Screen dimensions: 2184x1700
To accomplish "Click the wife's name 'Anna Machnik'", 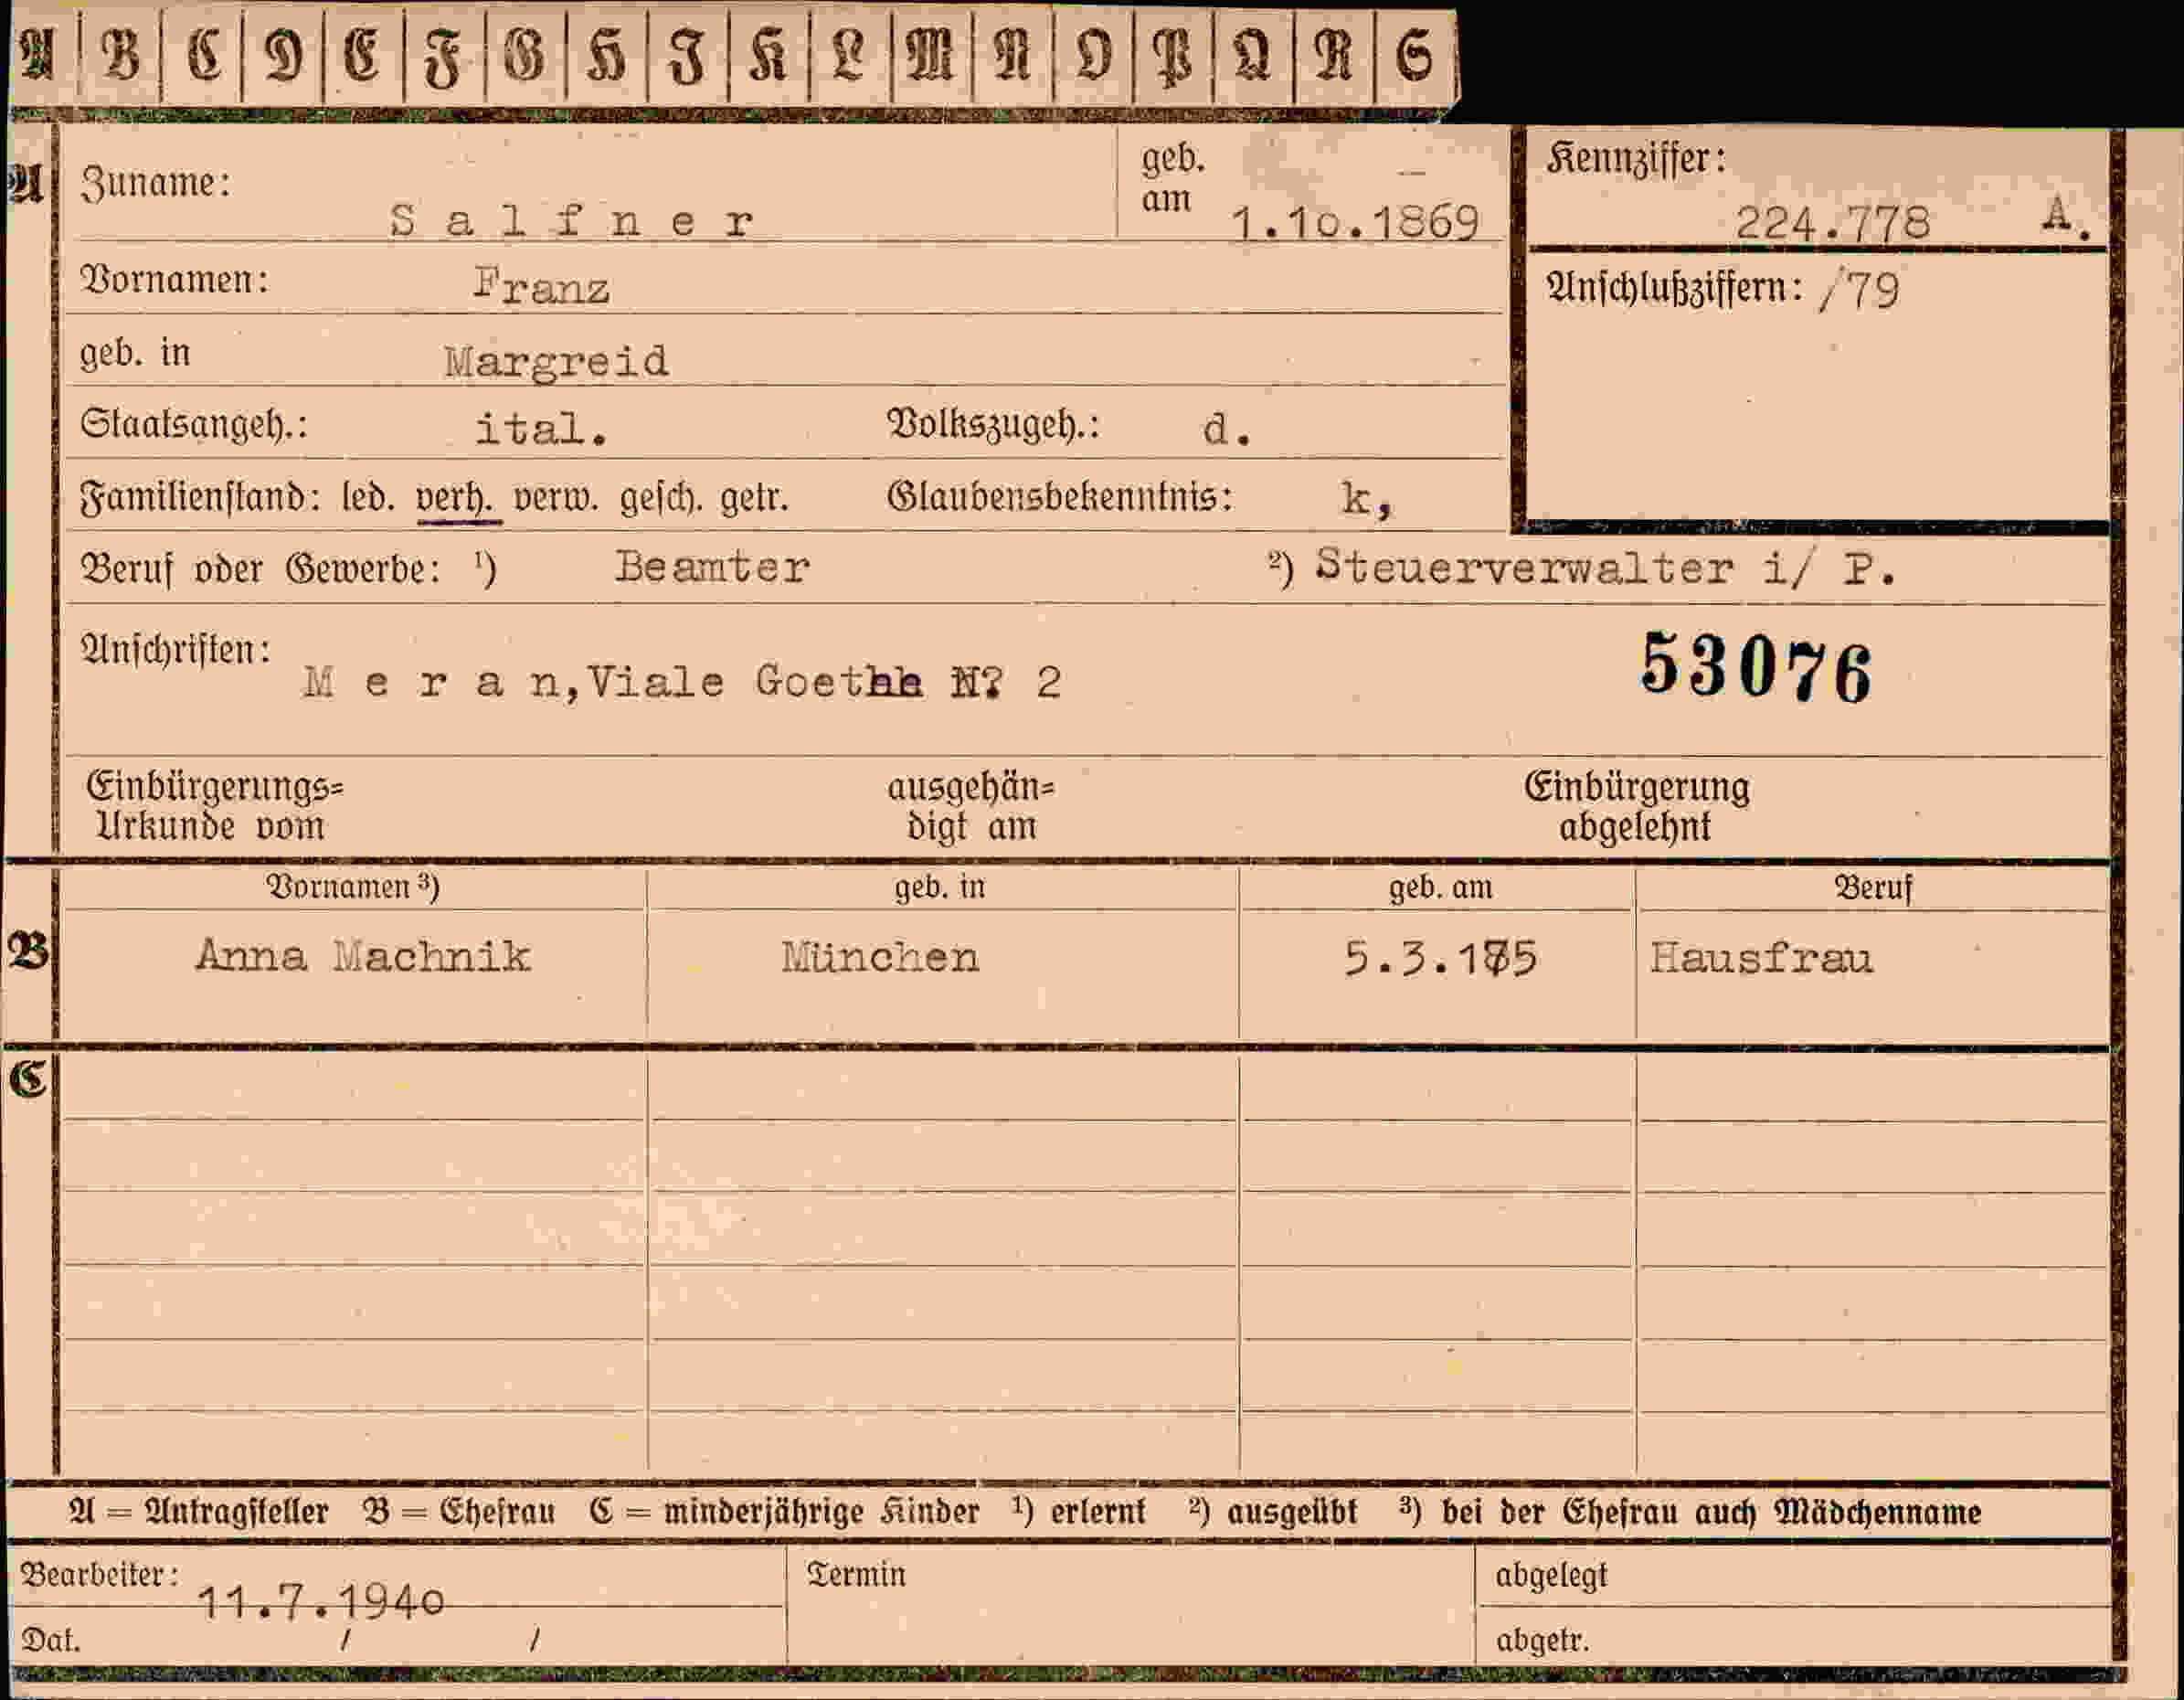I will point(363,956).
